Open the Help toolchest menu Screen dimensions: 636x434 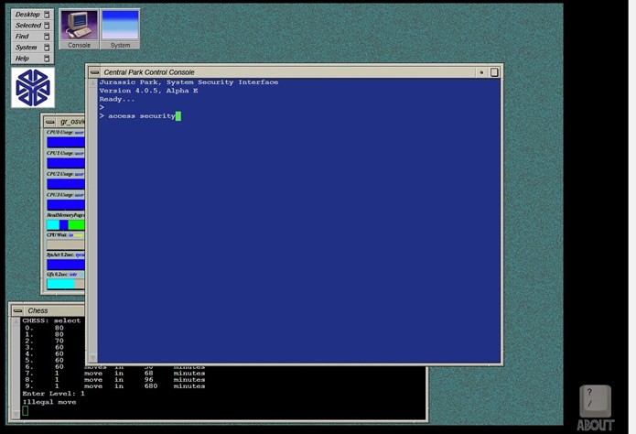[x=32, y=59]
